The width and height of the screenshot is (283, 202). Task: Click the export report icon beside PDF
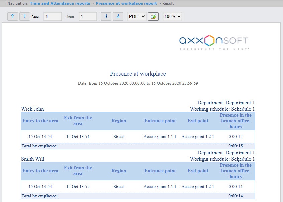[x=153, y=16]
